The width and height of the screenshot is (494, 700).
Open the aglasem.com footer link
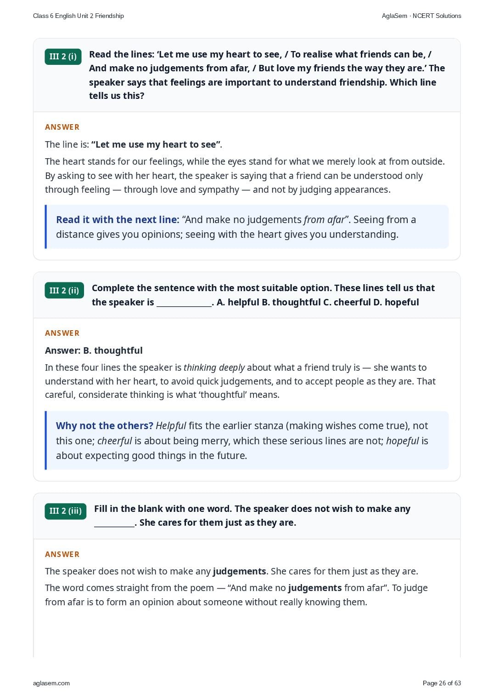(x=51, y=683)
